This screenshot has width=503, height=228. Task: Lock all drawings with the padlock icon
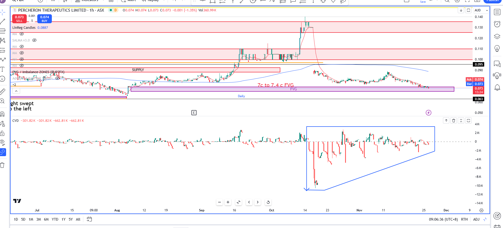click(x=2, y=133)
